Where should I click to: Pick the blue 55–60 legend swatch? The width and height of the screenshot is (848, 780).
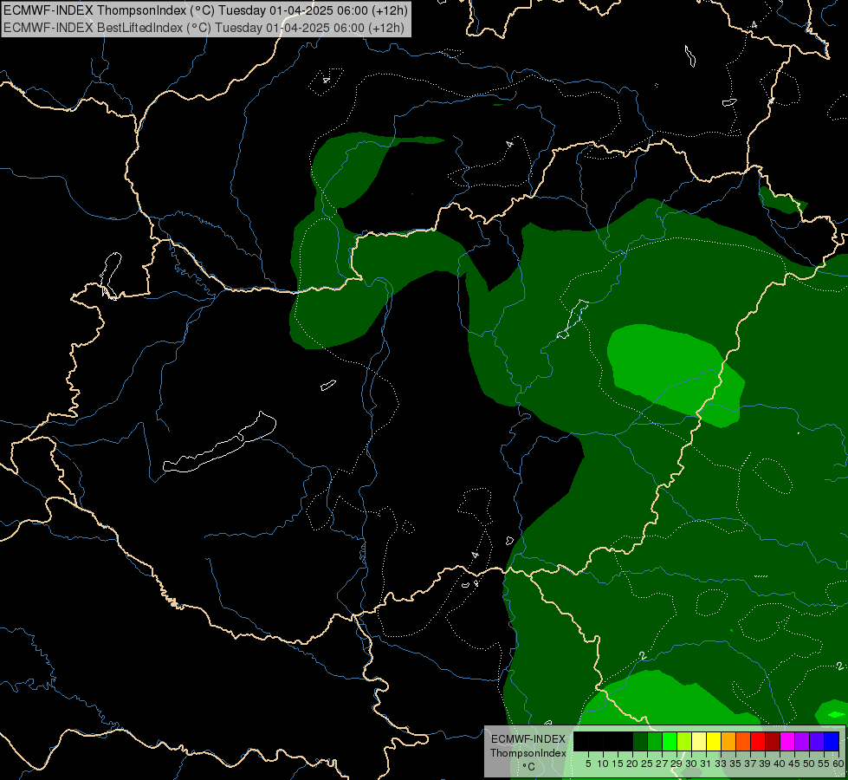(832, 741)
